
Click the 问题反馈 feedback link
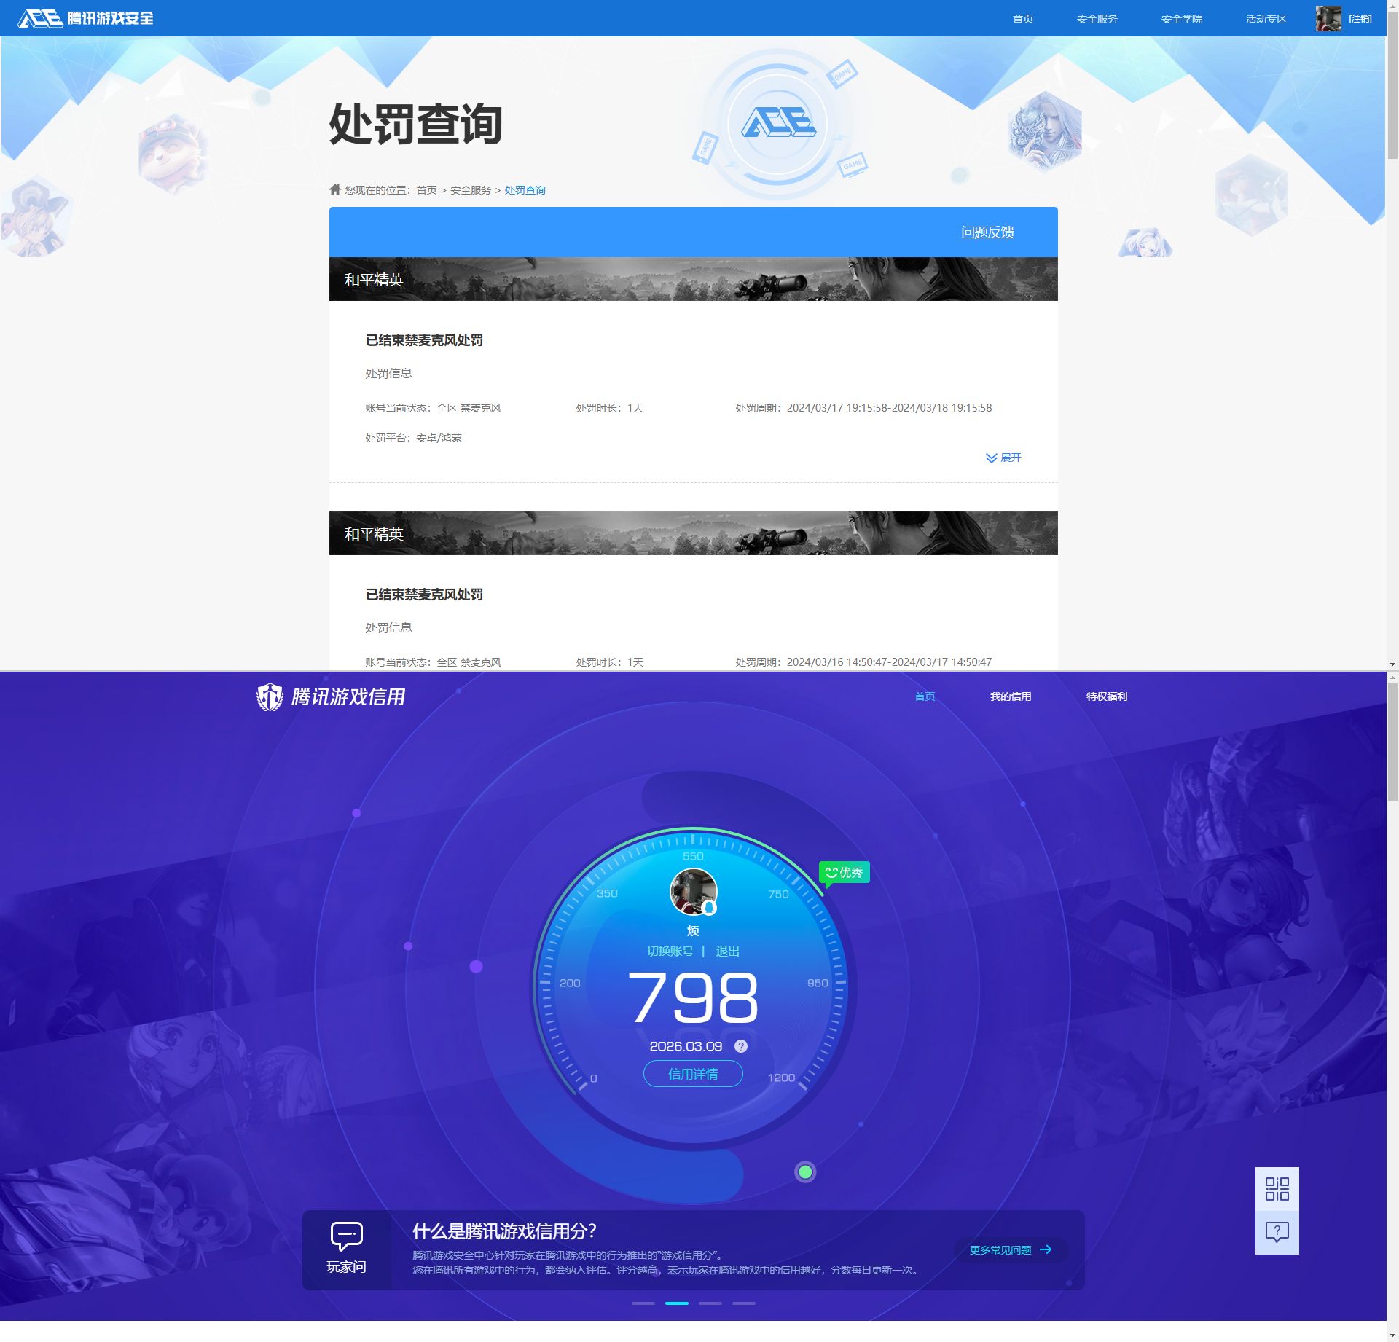pyautogui.click(x=988, y=232)
